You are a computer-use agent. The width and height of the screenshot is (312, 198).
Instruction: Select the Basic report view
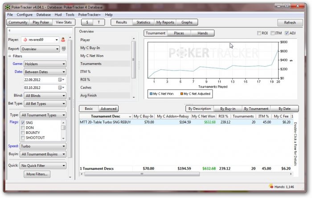(89, 109)
